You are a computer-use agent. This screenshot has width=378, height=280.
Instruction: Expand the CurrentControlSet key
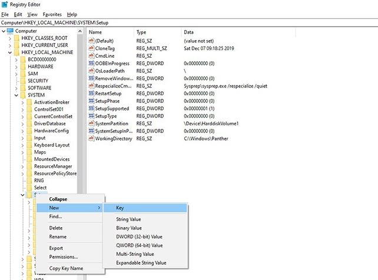coord(22,117)
